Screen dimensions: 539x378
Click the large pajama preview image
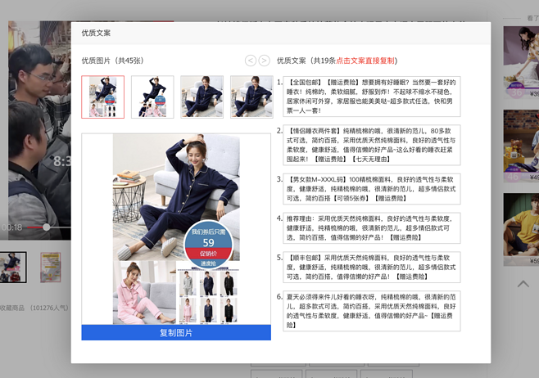click(x=176, y=229)
